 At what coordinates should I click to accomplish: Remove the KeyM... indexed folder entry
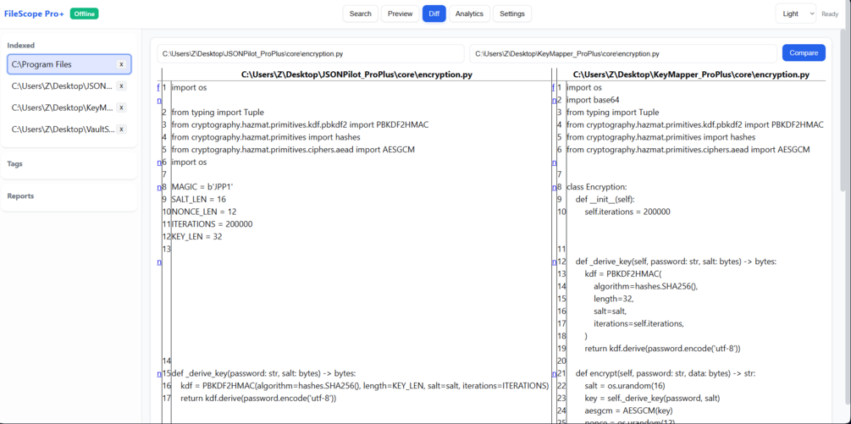click(122, 107)
